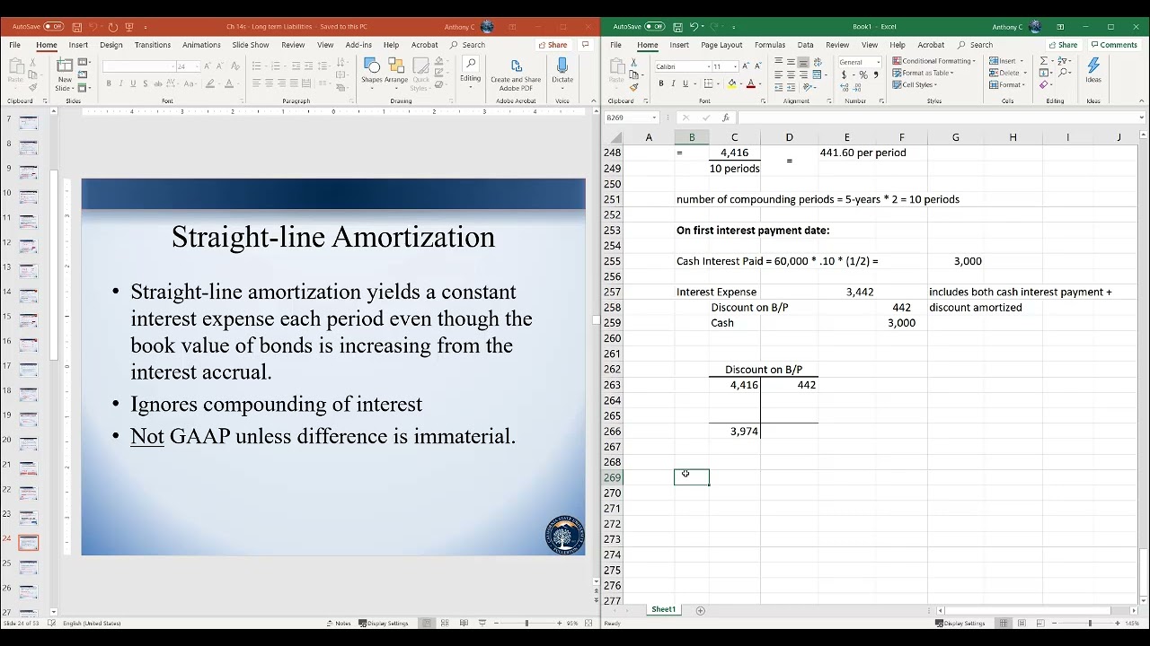This screenshot has height=646, width=1150.
Task: Open Animations tab in PowerPoint
Action: point(201,45)
